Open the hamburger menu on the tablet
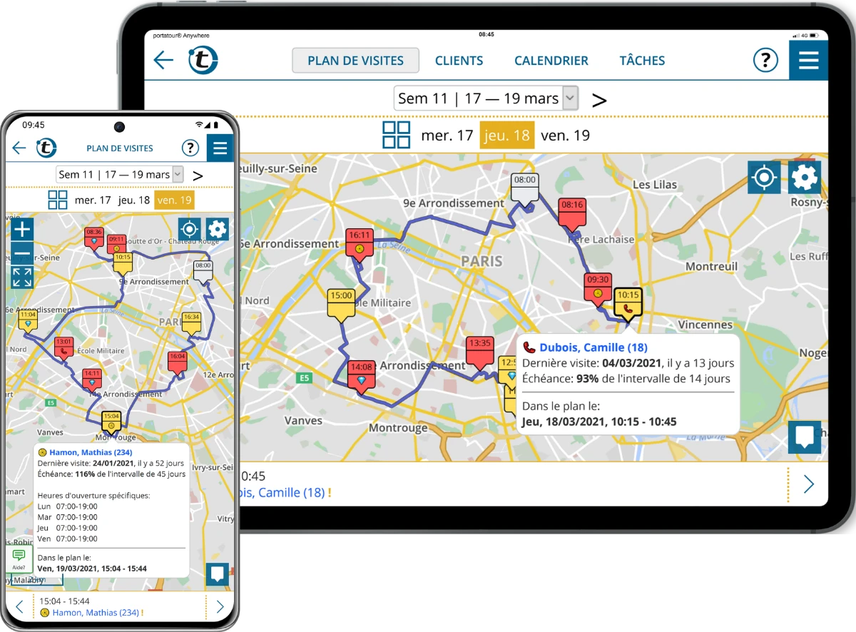The height and width of the screenshot is (632, 856). coord(808,60)
